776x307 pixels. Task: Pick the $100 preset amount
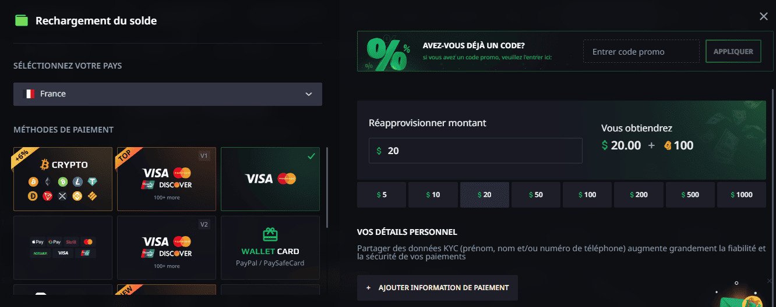coord(587,195)
